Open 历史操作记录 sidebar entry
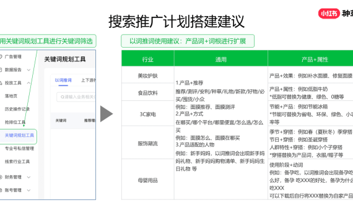Image resolution: width=353 pixels, height=223 pixels. point(17,109)
